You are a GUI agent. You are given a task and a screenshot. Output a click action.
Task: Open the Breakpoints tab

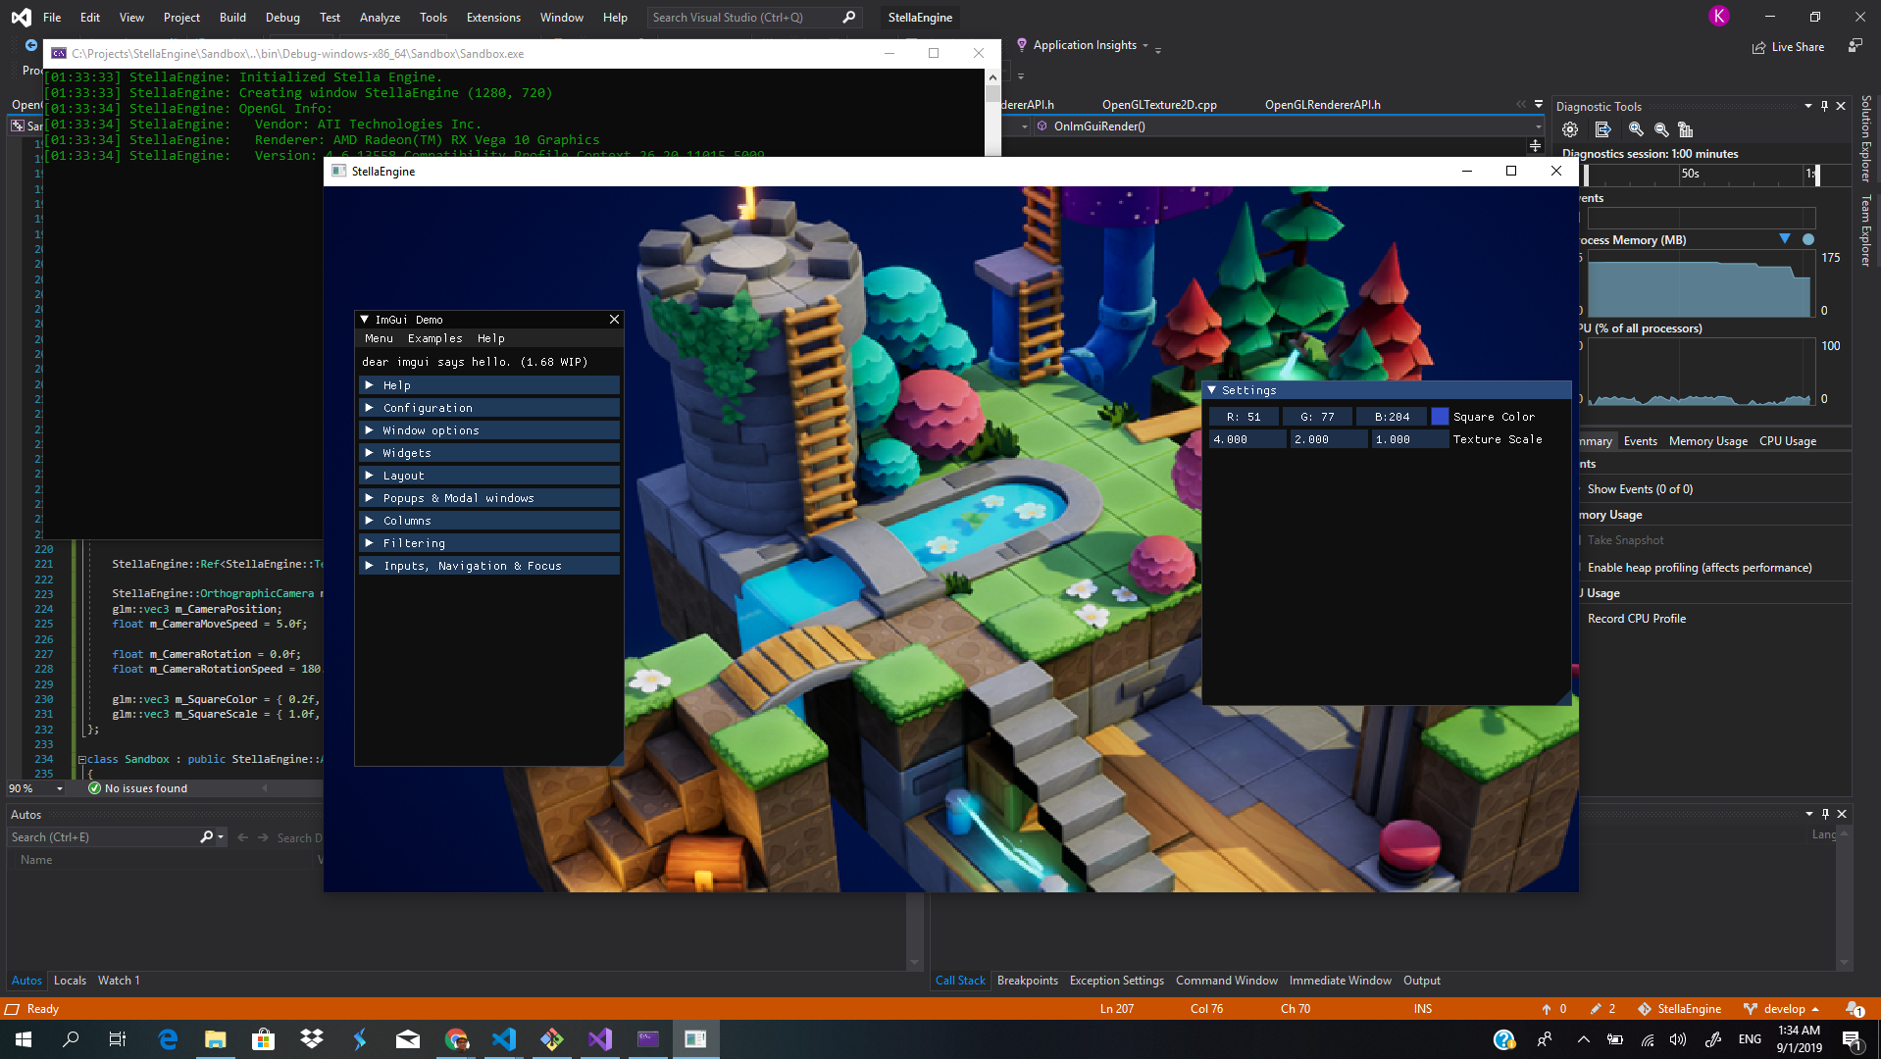1027,981
